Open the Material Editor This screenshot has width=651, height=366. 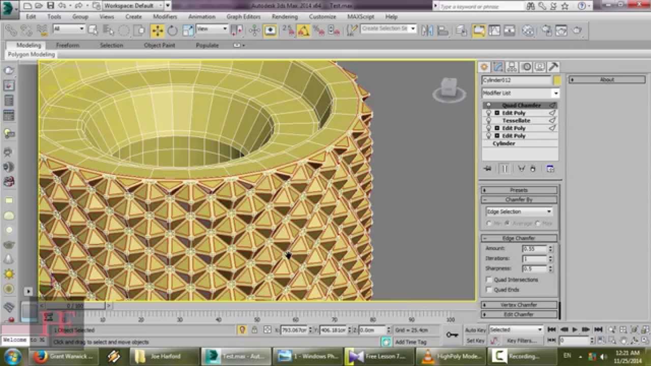click(528, 30)
